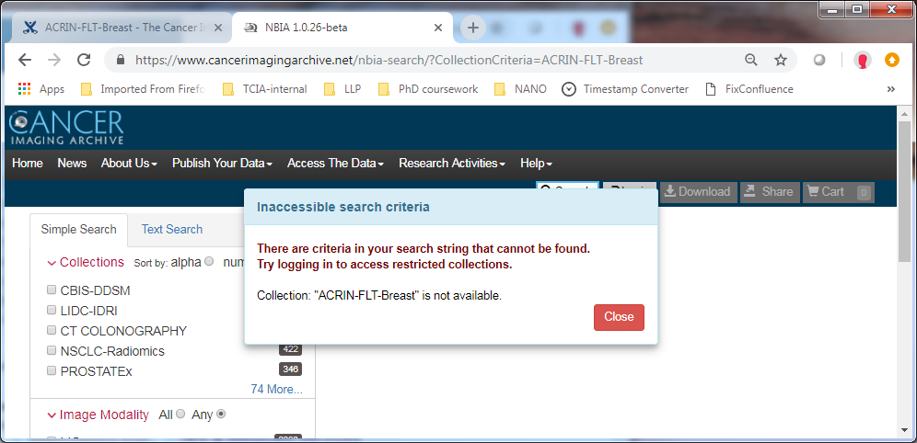Click the zoom magnifier icon in address bar
917x443 pixels.
point(751,60)
